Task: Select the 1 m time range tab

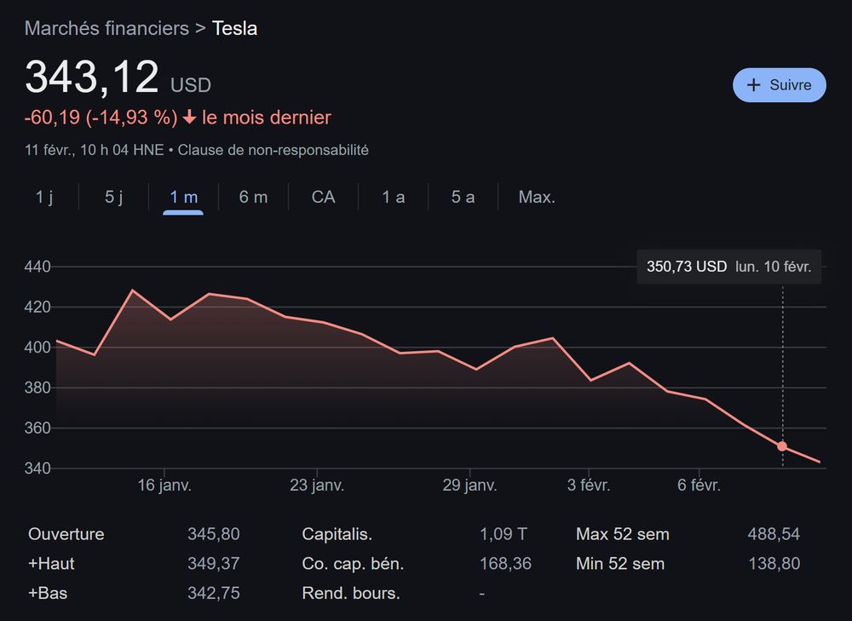Action: click(184, 197)
